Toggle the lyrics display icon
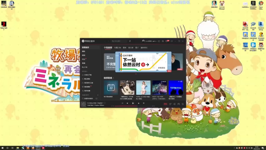Viewport: 266px width, 150px height. pyautogui.click(x=144, y=103)
